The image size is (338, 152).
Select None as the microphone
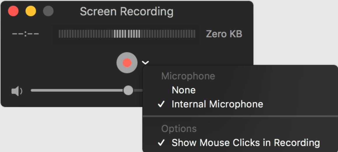184,90
